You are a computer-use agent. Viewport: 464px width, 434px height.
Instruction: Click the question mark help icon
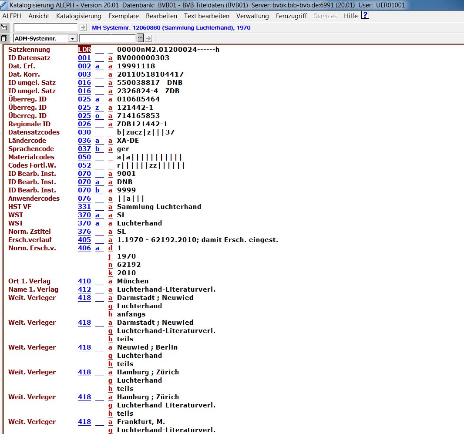click(x=365, y=16)
